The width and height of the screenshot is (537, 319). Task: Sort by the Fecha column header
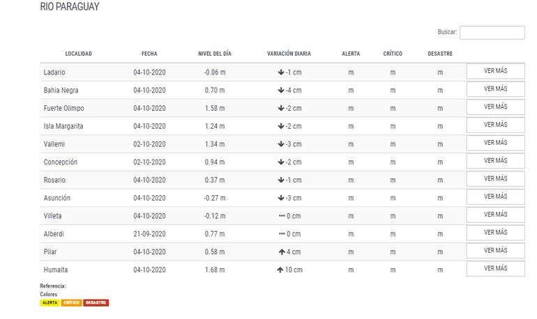[x=149, y=54]
